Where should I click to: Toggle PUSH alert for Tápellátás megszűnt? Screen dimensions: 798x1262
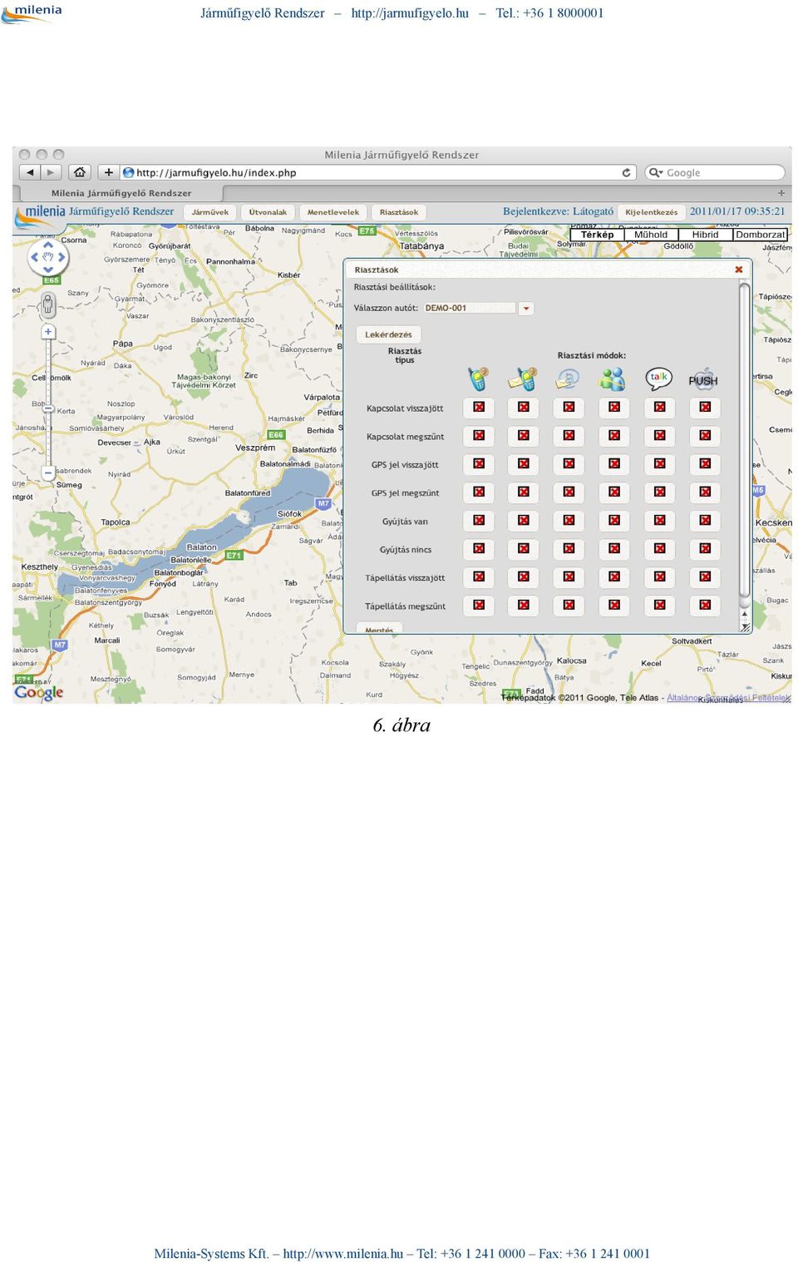(705, 606)
